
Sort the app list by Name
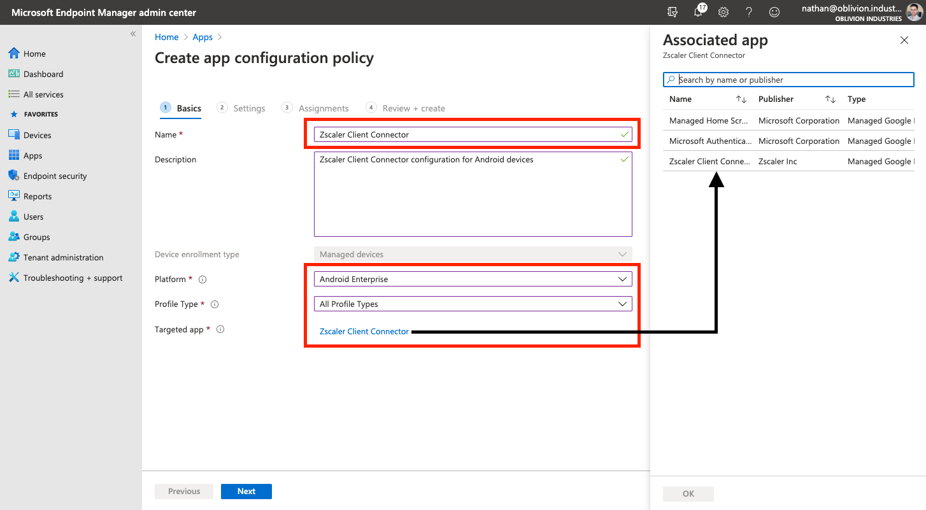tap(741, 99)
